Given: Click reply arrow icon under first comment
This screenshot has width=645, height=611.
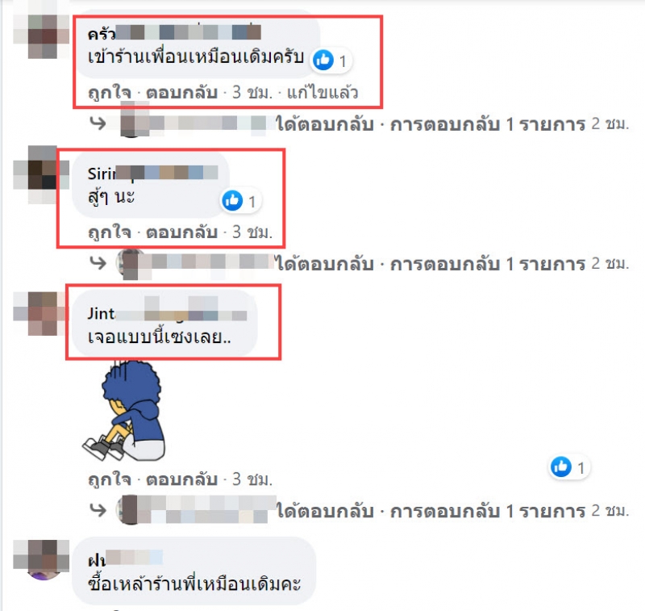Looking at the screenshot, I should tap(98, 123).
